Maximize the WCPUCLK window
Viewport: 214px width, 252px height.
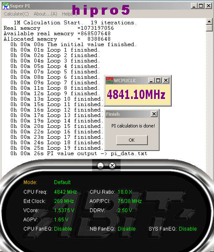(x=158, y=81)
